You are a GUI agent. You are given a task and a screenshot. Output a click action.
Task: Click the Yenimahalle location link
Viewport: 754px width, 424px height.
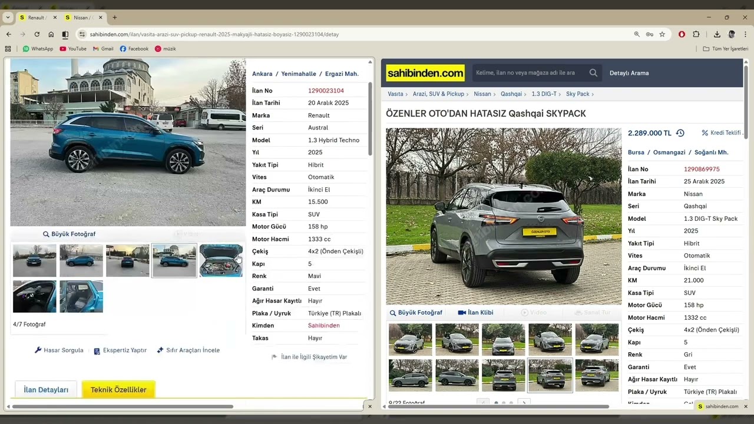click(x=299, y=74)
